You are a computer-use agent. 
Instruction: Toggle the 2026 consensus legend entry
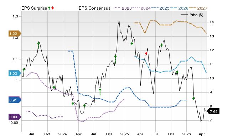pyautogui.click(x=179, y=8)
